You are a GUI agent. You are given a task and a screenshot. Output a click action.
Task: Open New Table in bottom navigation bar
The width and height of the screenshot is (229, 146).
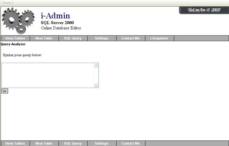(x=44, y=143)
